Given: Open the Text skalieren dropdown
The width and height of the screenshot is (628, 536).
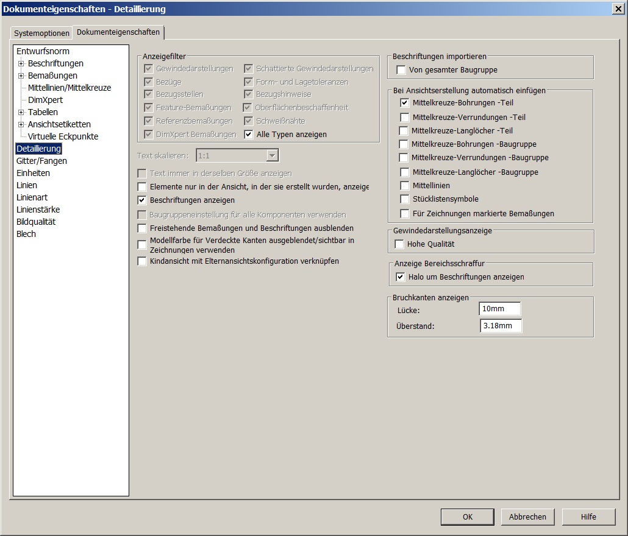Looking at the screenshot, I should click(273, 155).
